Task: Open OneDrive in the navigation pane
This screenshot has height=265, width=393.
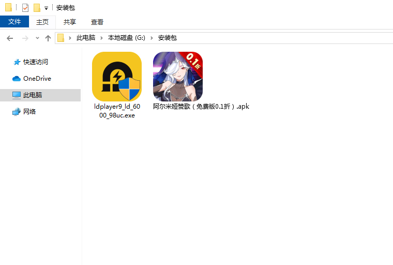Action: [x=37, y=79]
